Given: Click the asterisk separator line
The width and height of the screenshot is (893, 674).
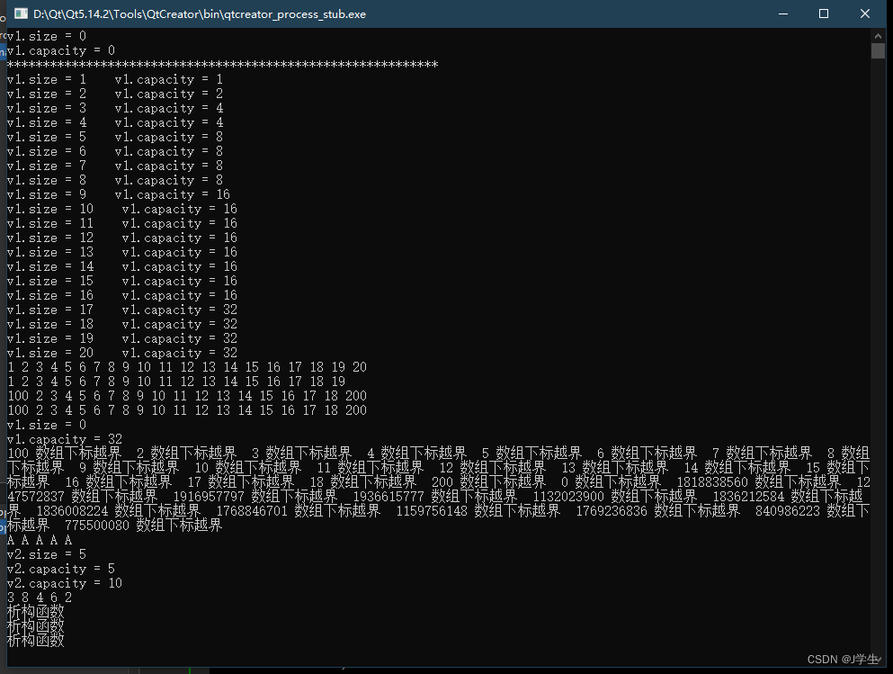Looking at the screenshot, I should pyautogui.click(x=223, y=65).
